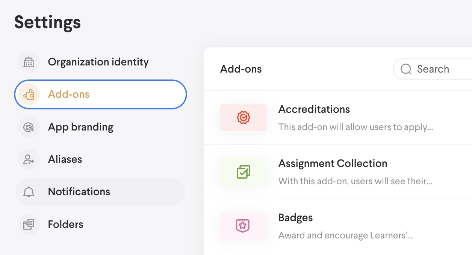Select the Add-ons settings menu item
The image size is (472, 255).
[69, 94]
